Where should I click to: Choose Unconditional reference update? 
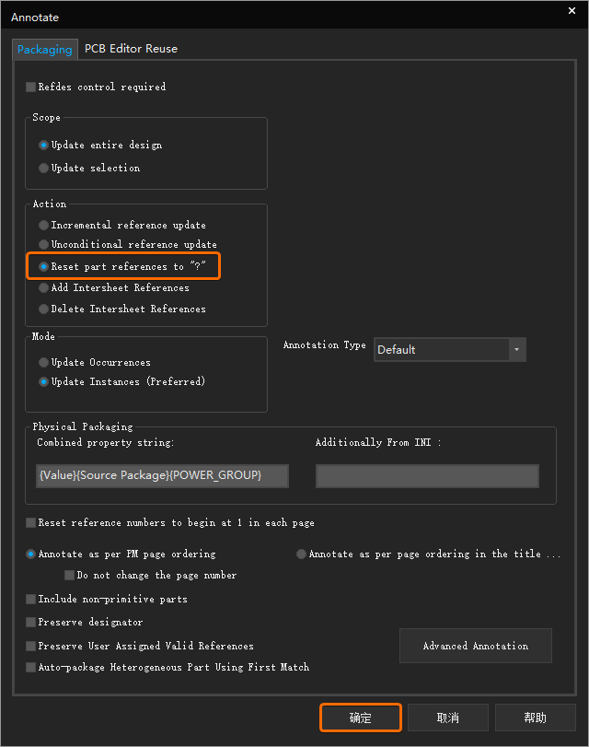44,245
